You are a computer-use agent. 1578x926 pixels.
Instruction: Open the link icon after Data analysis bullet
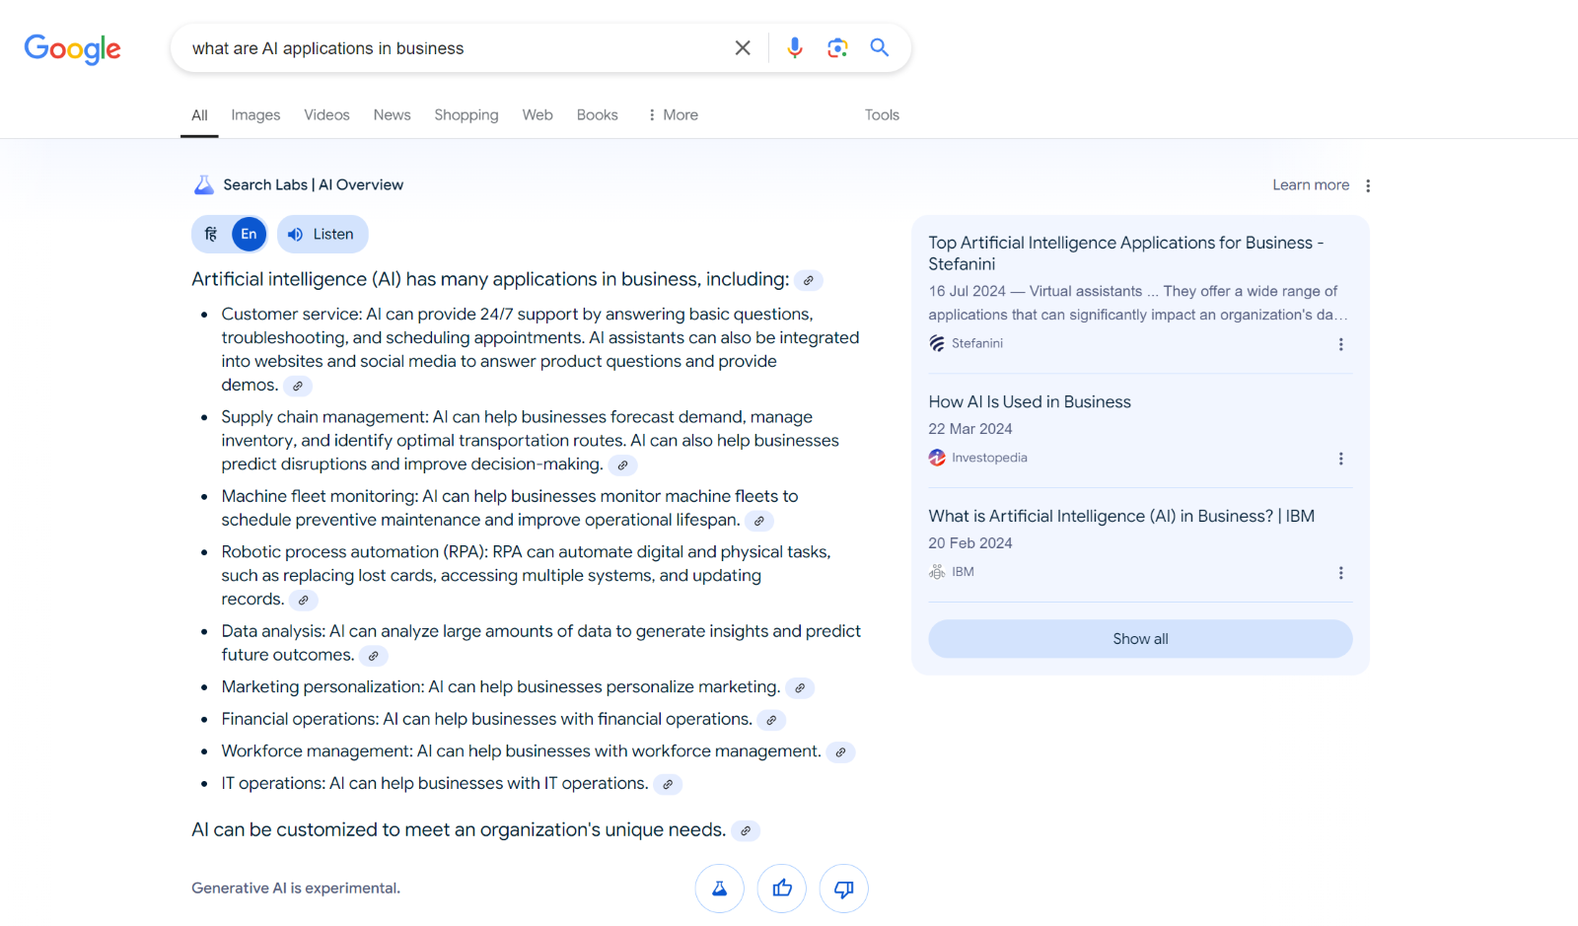(373, 655)
